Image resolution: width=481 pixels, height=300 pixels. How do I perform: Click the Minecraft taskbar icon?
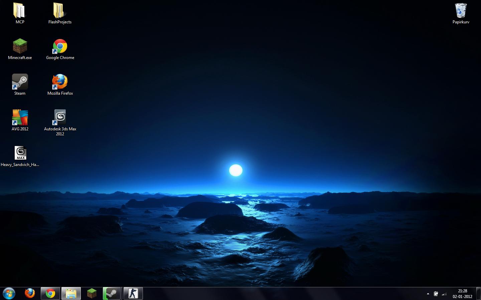[92, 293]
